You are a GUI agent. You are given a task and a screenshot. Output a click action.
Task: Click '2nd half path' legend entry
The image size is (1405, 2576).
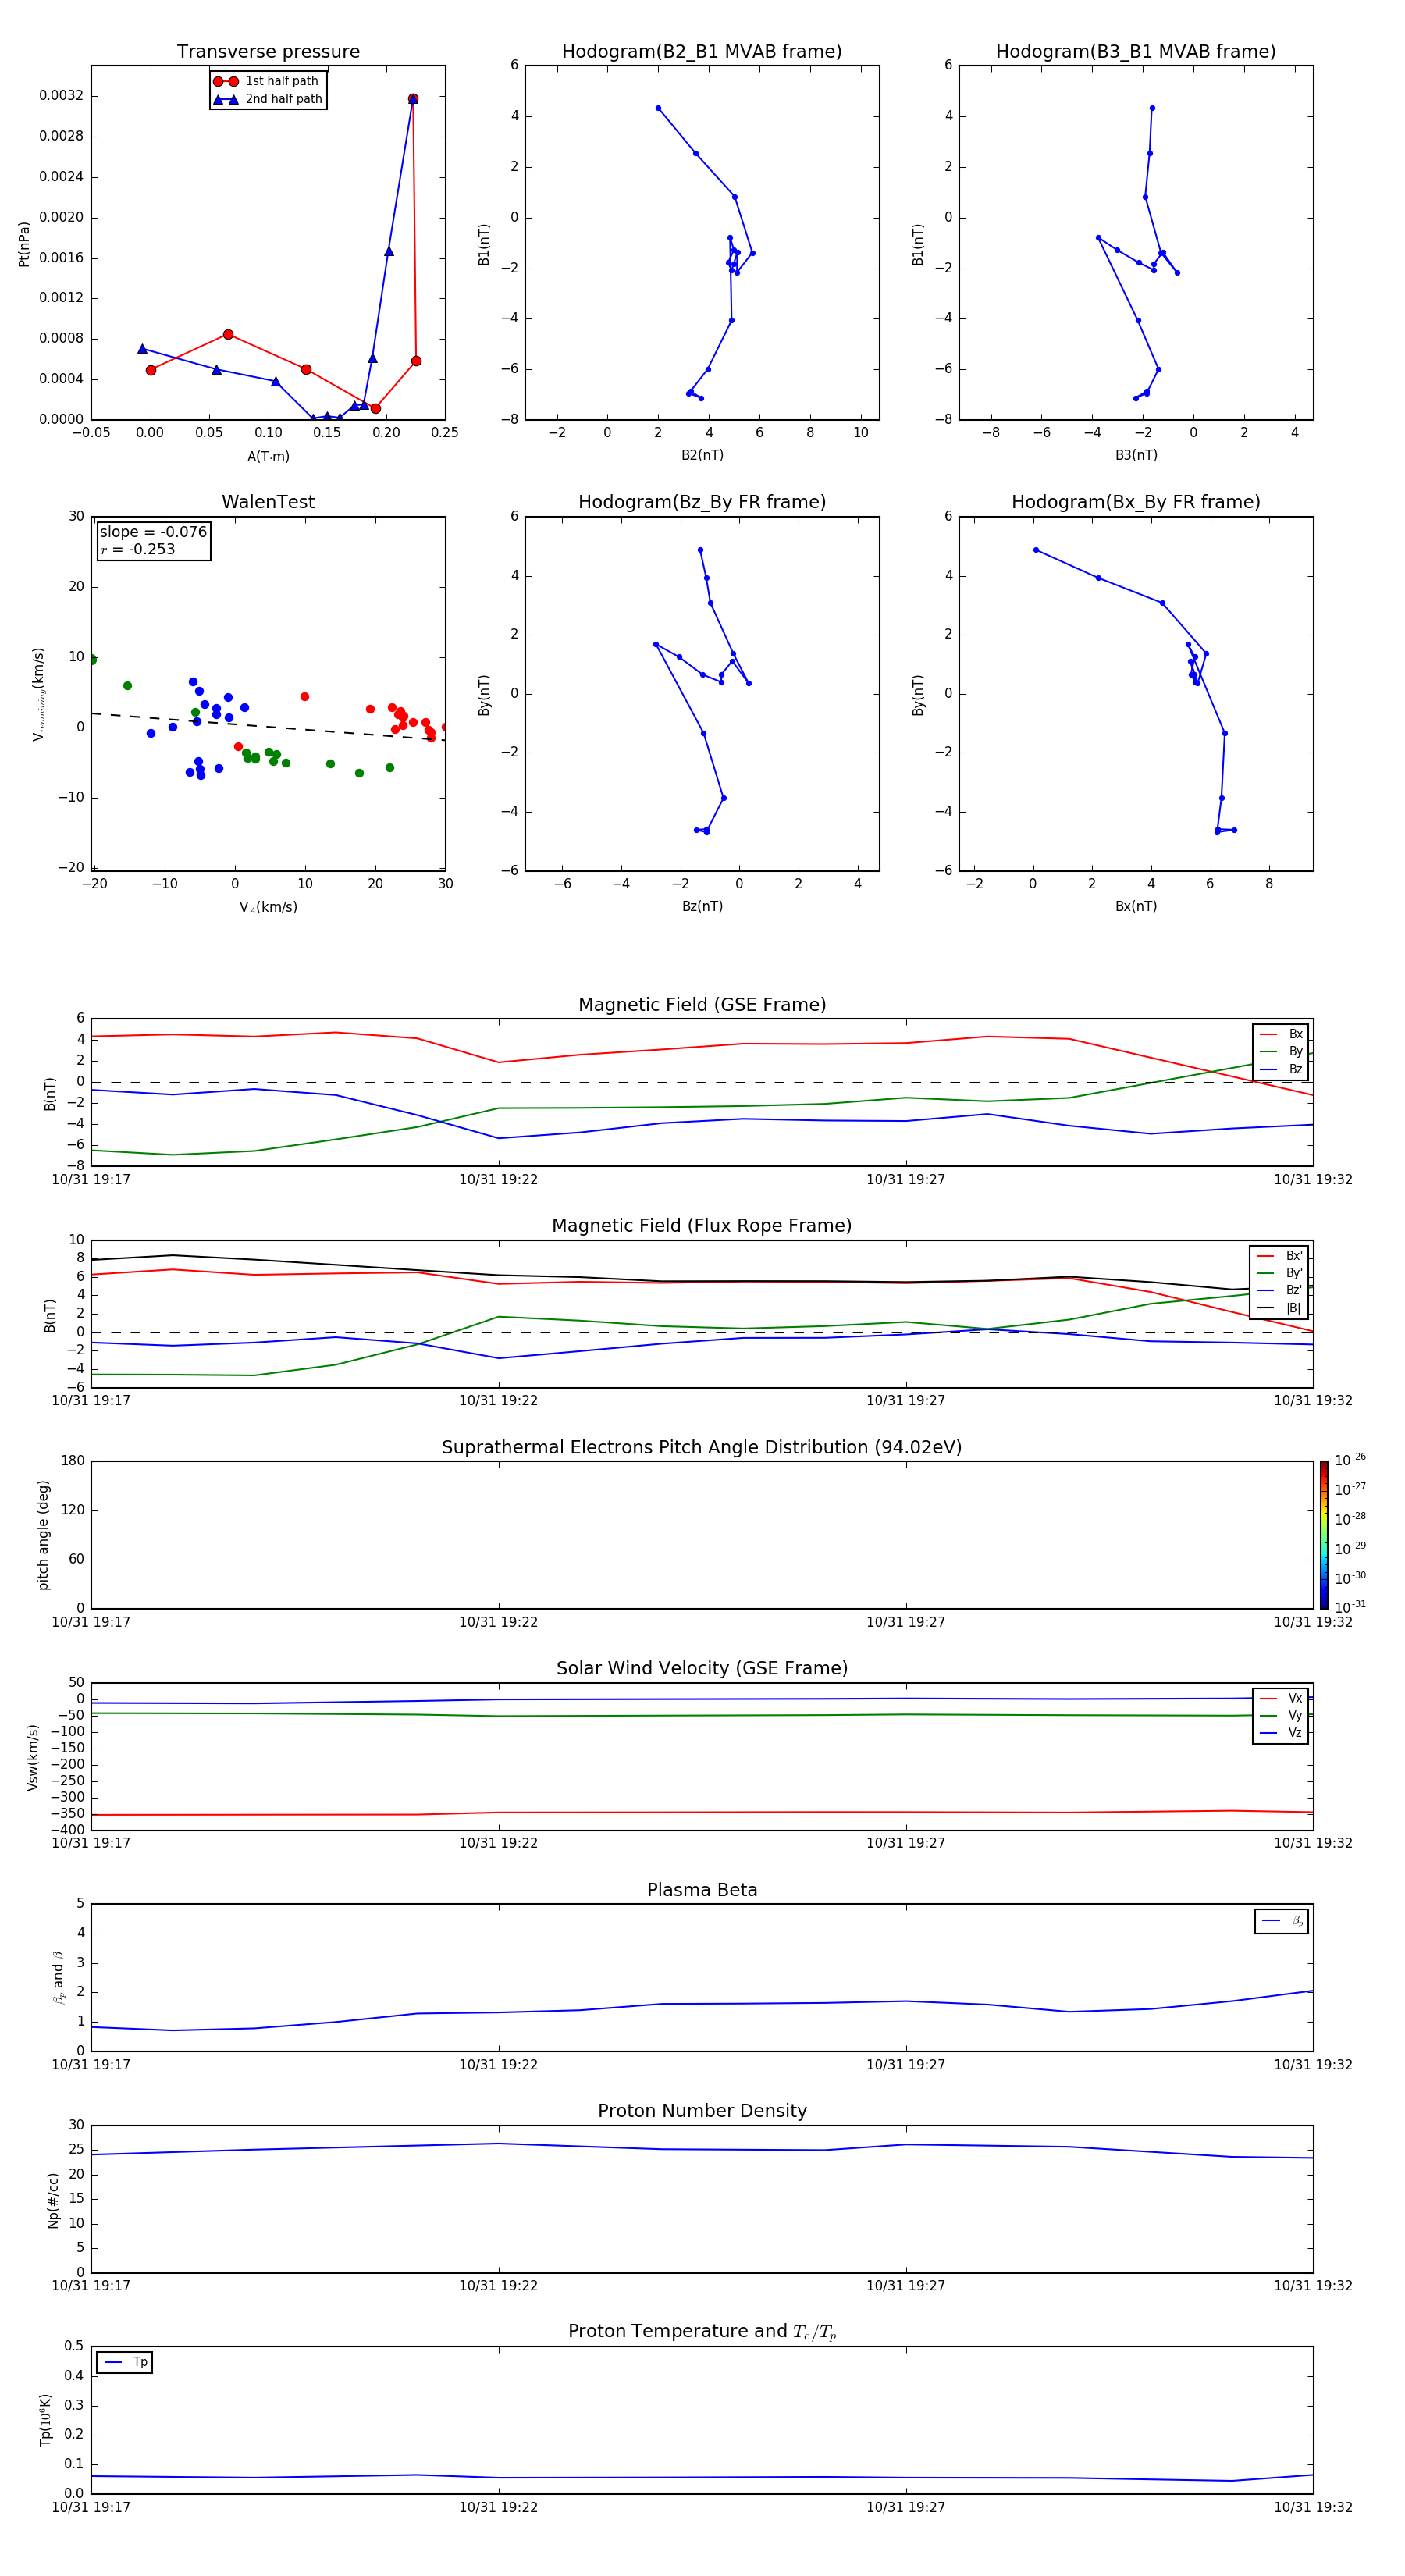click(x=267, y=99)
